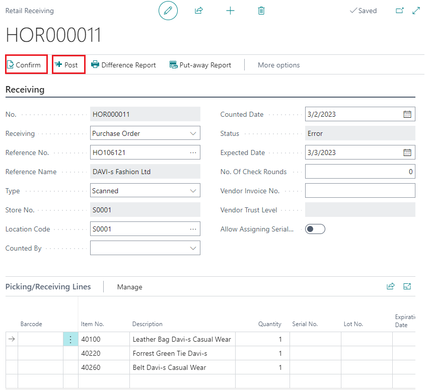This screenshot has width=429, height=390.
Task: Click the expand to full screen icon
Action: point(416,11)
